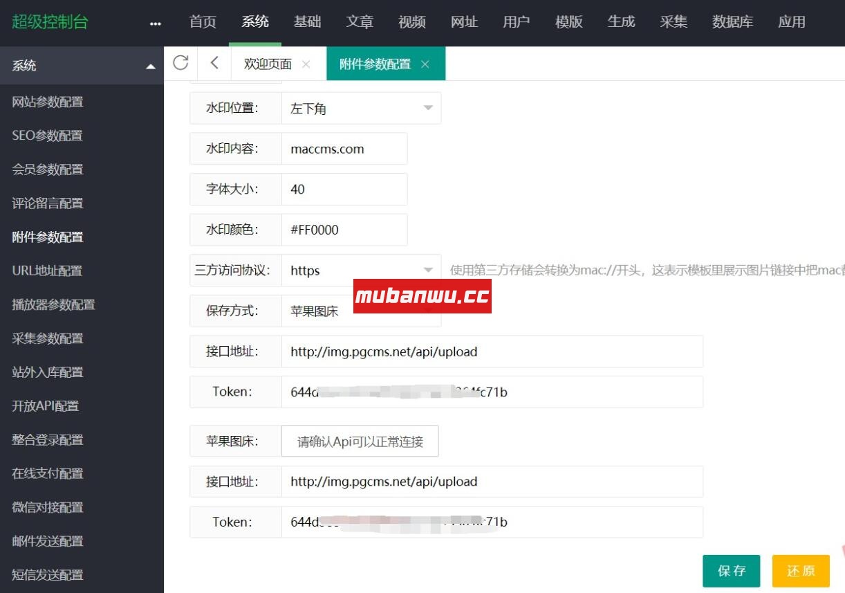Image resolution: width=845 pixels, height=593 pixels.
Task: Open 视频 in the top navigation
Action: pyautogui.click(x=412, y=22)
